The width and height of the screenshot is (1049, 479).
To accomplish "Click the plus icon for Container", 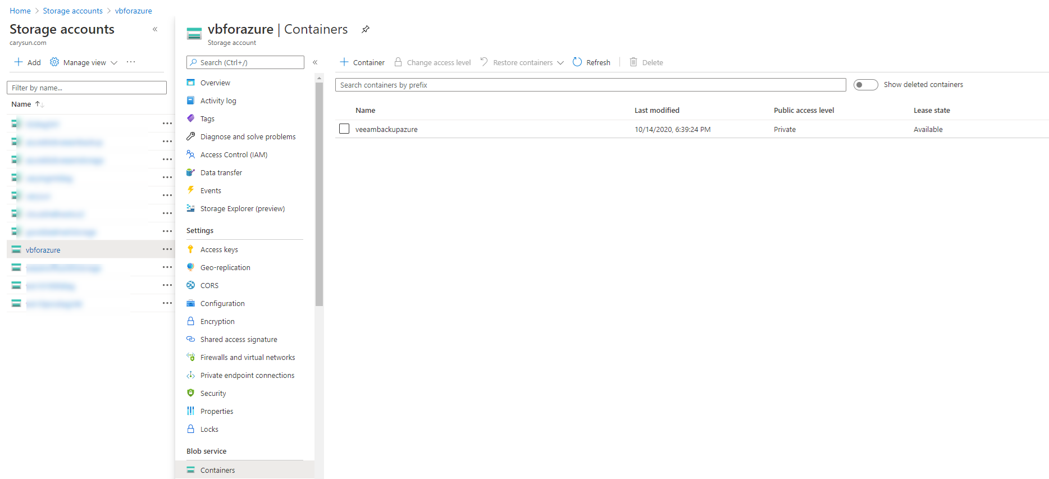I will tap(344, 62).
